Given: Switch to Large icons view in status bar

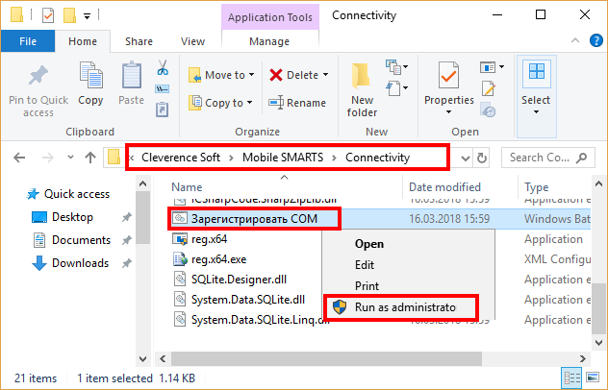Looking at the screenshot, I should click(593, 378).
